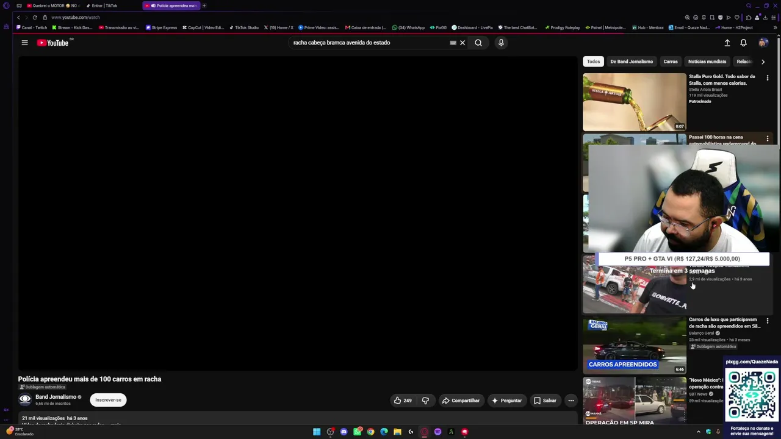Open options for Carros de luxo video
This screenshot has width=781, height=439.
[767, 321]
